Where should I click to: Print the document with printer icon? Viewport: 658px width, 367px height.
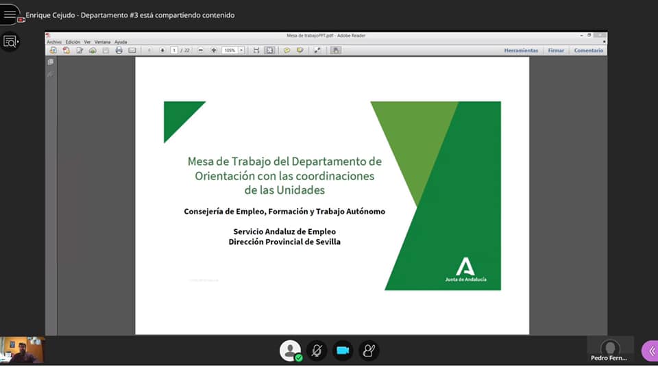[119, 51]
